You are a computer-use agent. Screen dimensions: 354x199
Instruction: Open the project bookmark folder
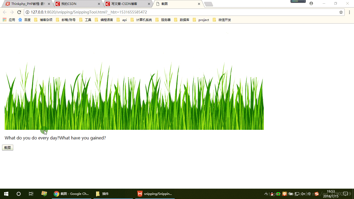click(201, 20)
